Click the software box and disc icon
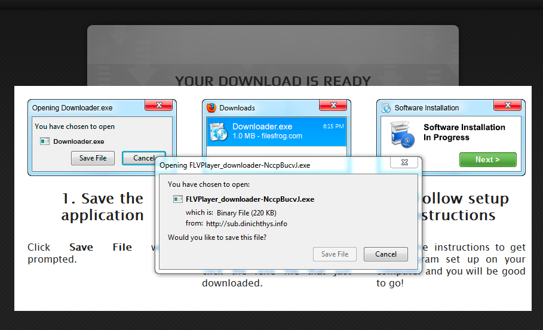543x330 pixels. click(x=401, y=134)
